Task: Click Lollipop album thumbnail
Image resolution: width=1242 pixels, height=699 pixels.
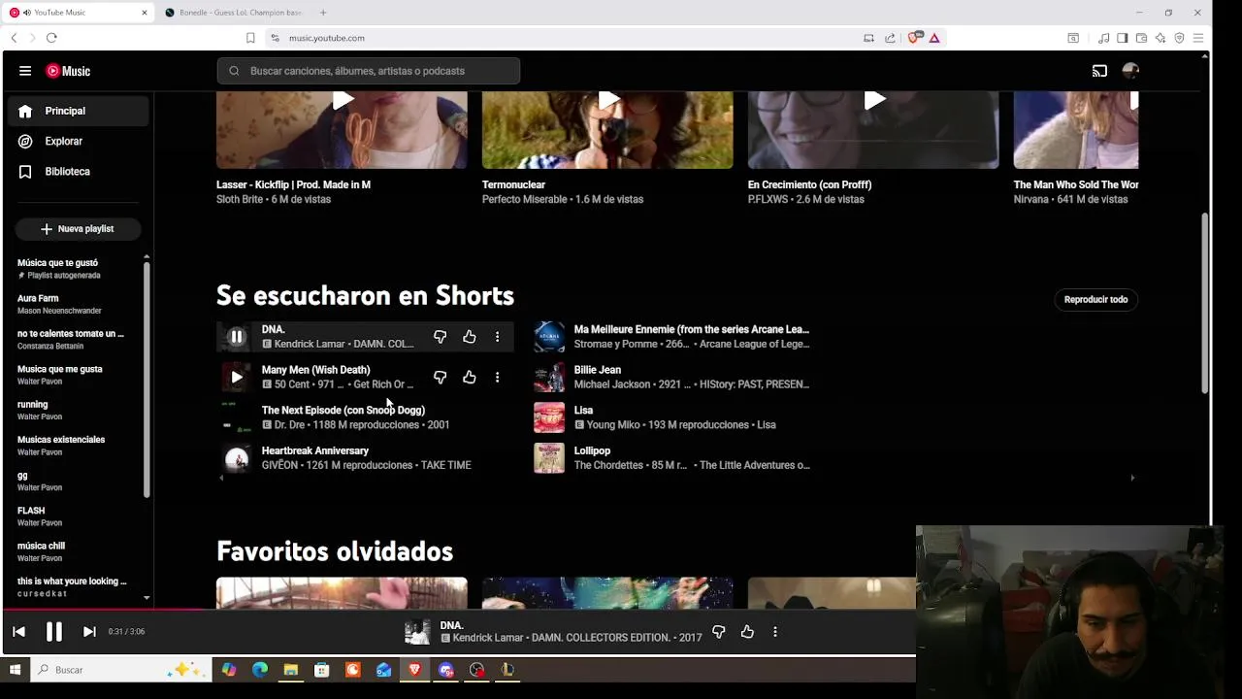Action: 549,458
